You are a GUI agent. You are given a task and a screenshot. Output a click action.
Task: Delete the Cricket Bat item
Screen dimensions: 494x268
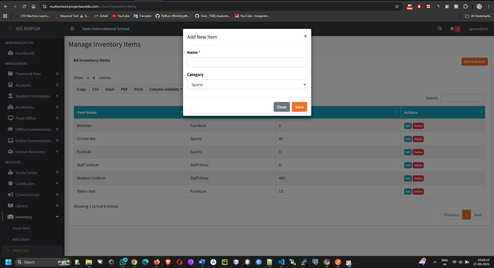coord(418,139)
